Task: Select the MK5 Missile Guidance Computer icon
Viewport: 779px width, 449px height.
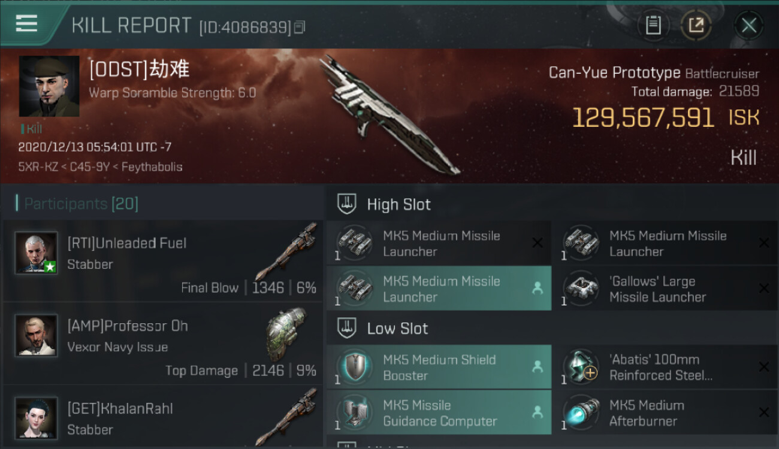Action: point(354,412)
